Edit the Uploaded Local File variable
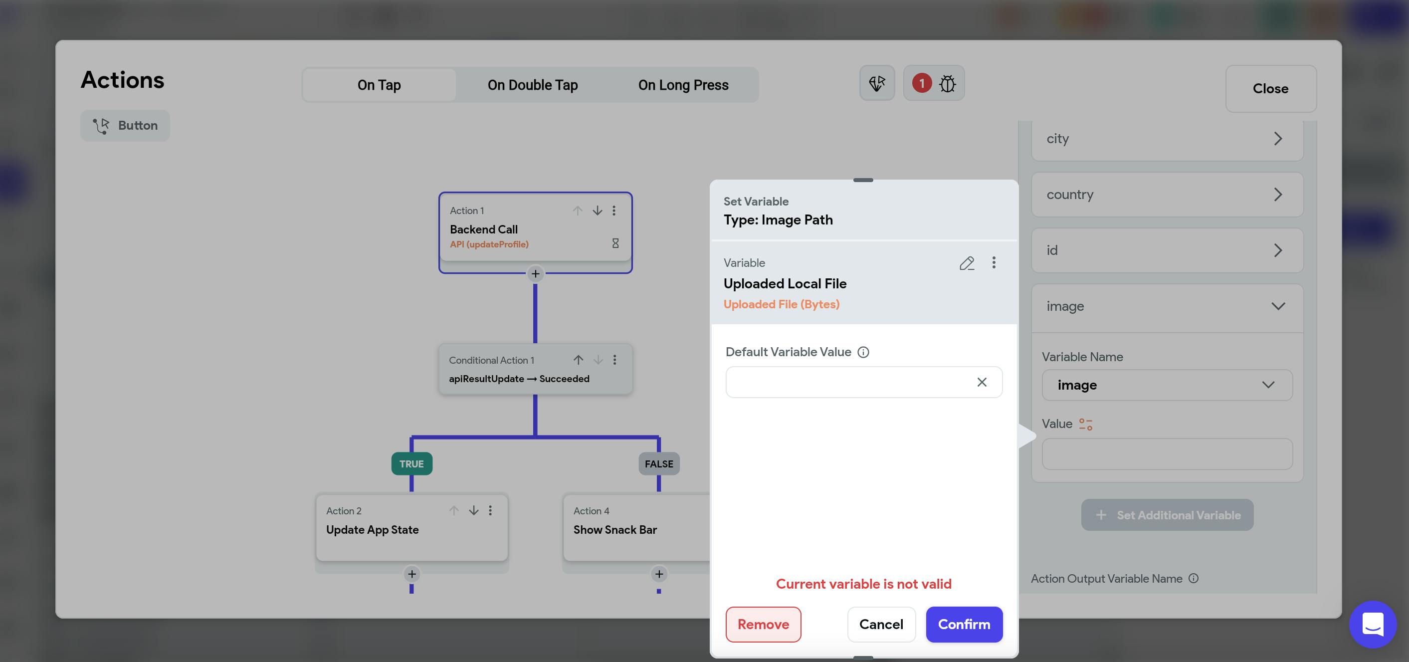Screen dimensions: 1409x662 tap(967, 263)
